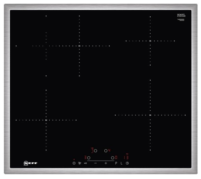Tap the NEFF logo on the hob

[31, 163]
